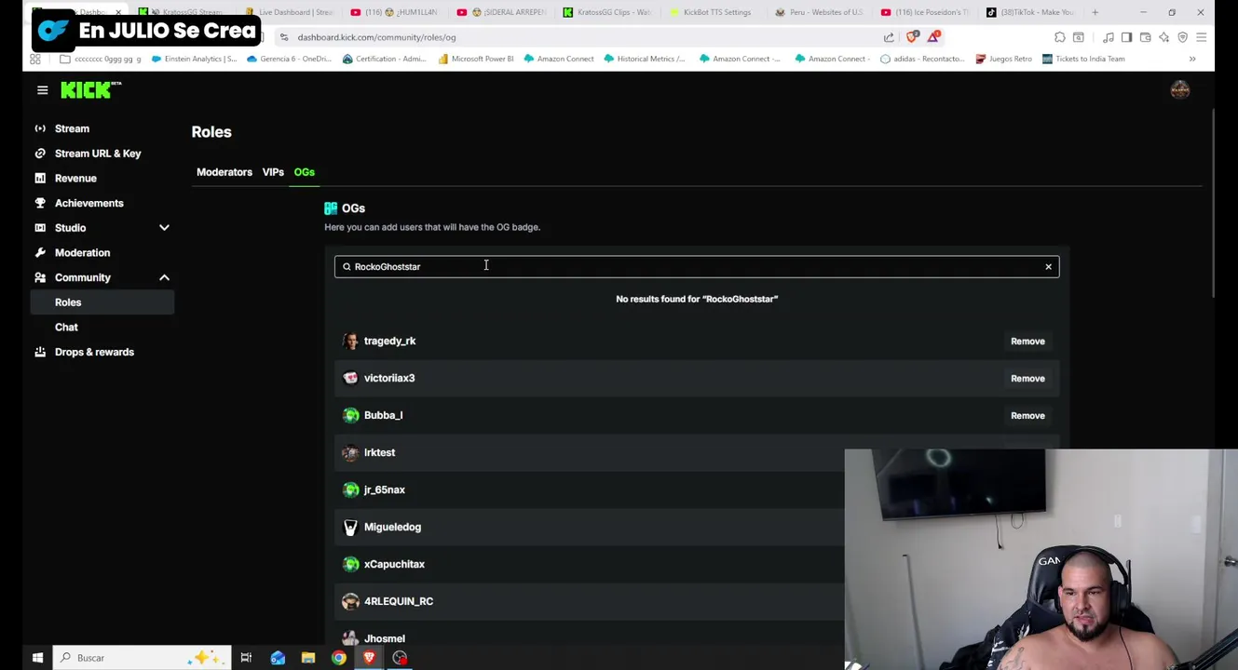Expand the Studio section chevron
Viewport: 1238px width, 670px height.
click(164, 228)
